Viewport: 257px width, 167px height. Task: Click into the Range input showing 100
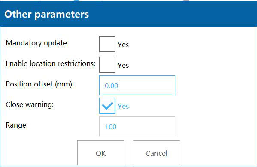[x=137, y=126]
